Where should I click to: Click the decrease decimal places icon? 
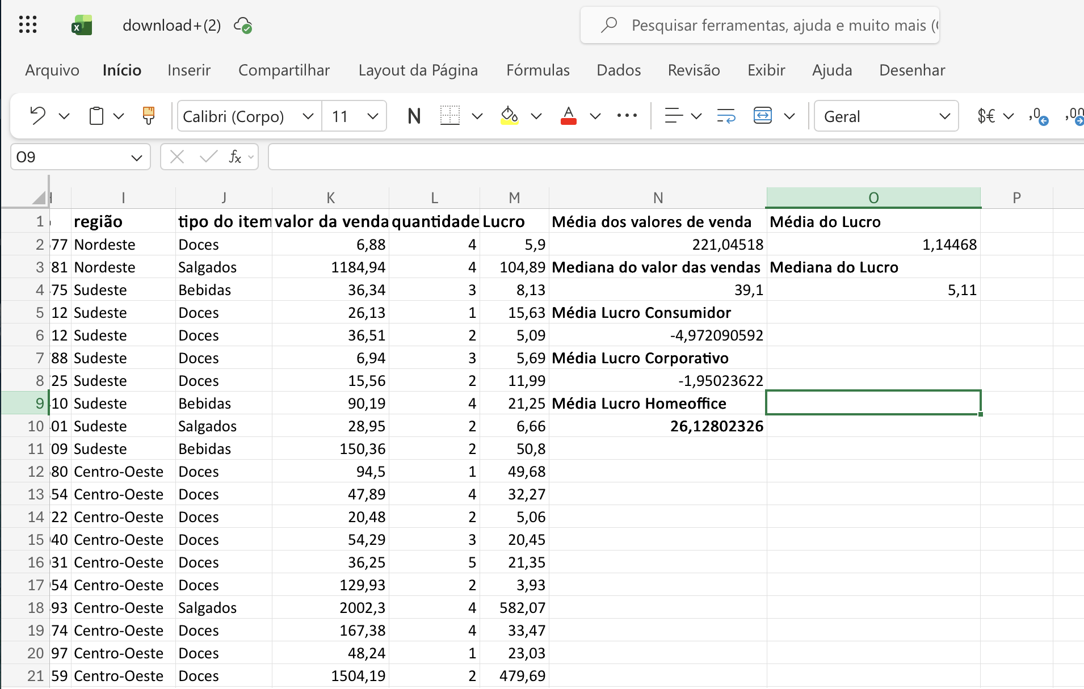(1039, 116)
